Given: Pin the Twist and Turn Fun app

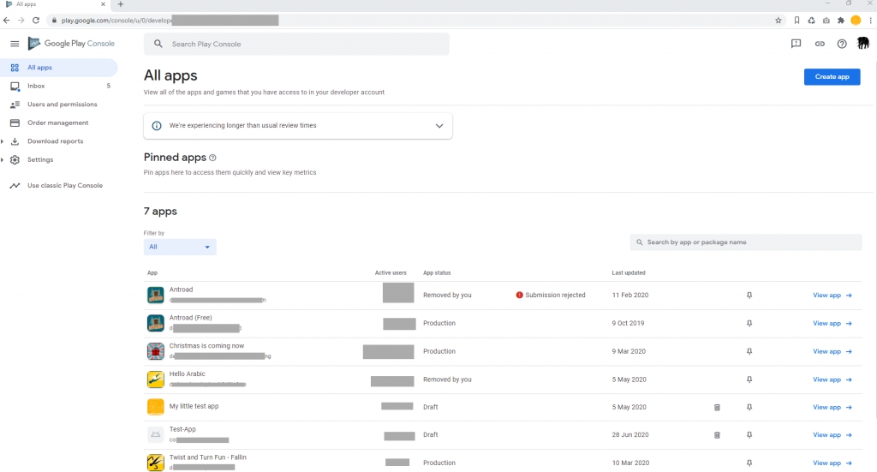Looking at the screenshot, I should (749, 463).
